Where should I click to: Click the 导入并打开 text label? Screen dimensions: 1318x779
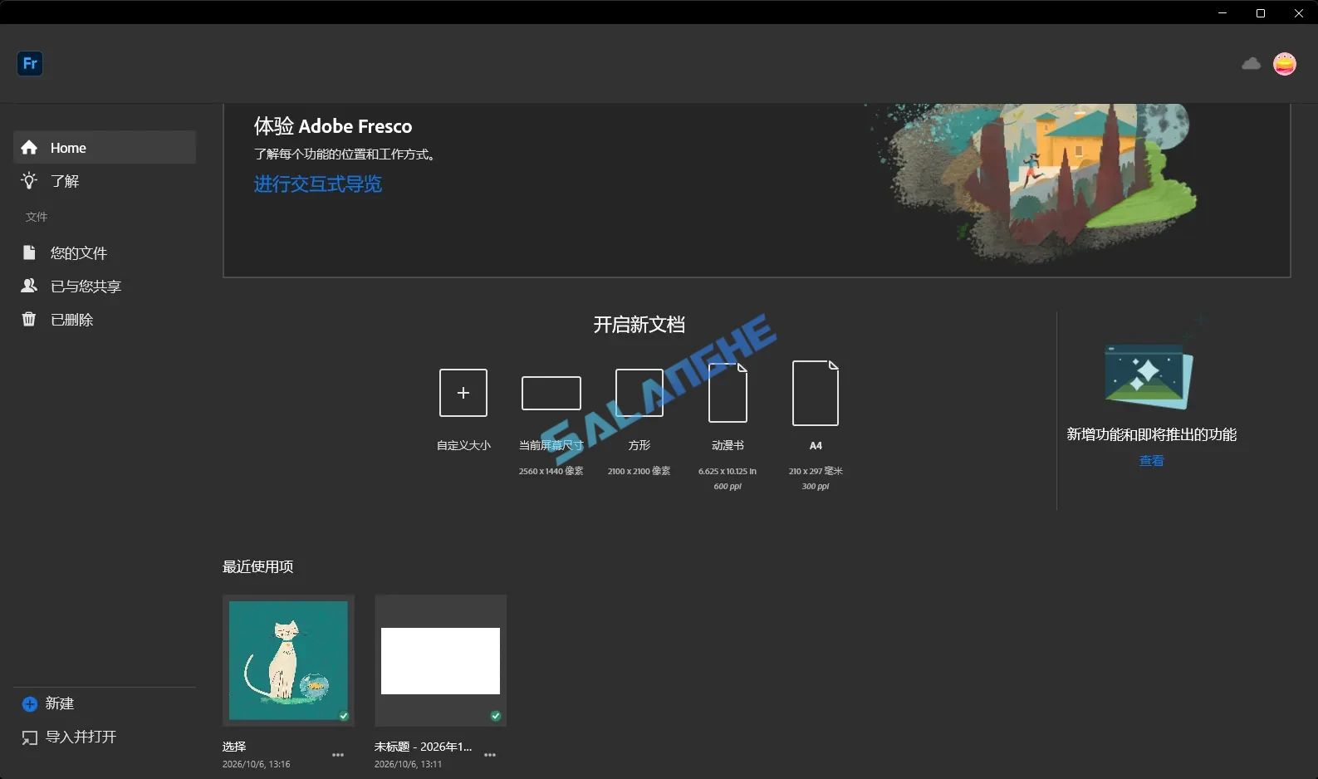tap(81, 737)
